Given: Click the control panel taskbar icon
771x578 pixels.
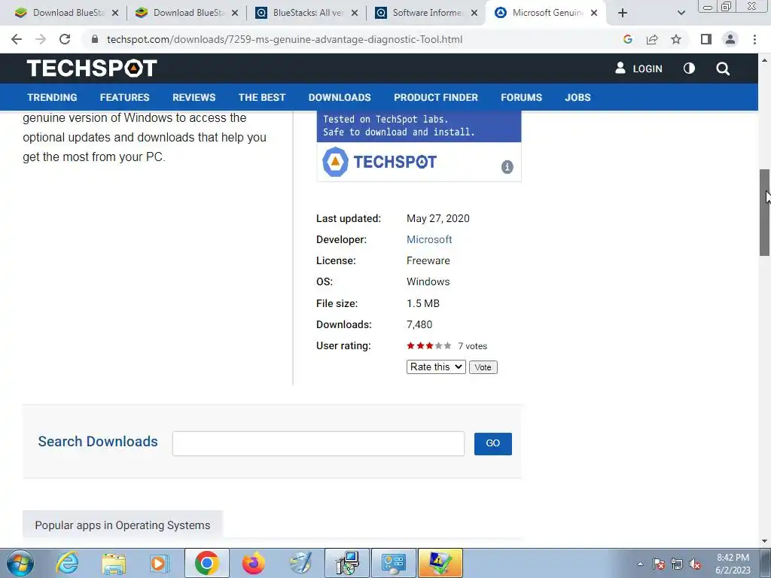Looking at the screenshot, I should coord(393,563).
